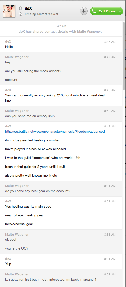The height and width of the screenshot is (287, 126).
Task: Click the 'Yup' reply from deX
Action: click(8, 264)
